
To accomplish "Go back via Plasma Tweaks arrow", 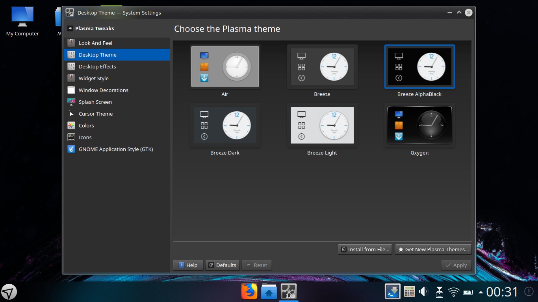I will [70, 28].
